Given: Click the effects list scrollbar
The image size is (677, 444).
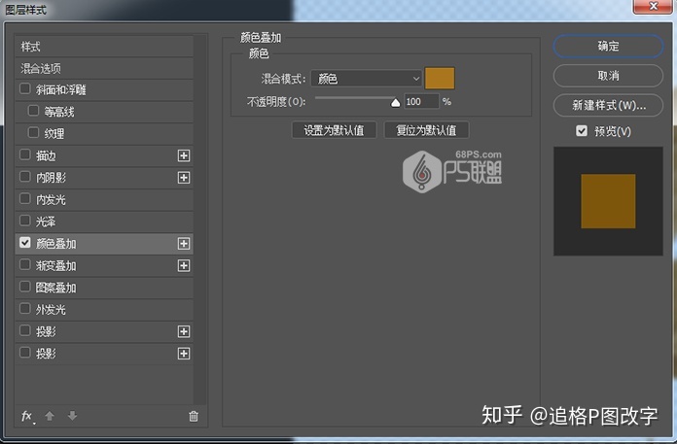Looking at the screenshot, I should click(x=199, y=220).
